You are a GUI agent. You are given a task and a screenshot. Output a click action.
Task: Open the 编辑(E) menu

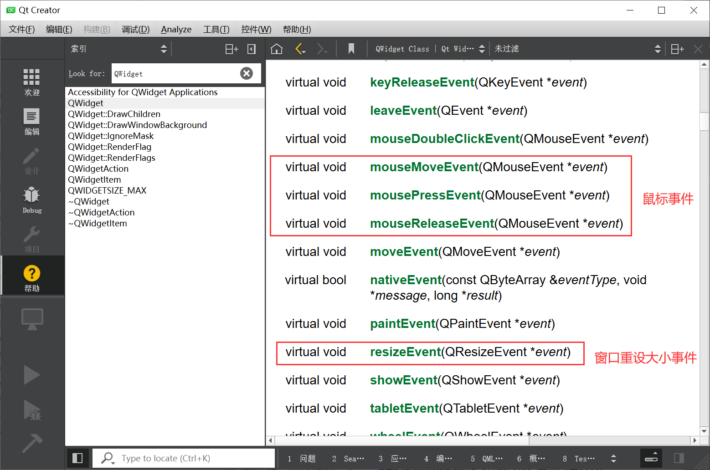pos(59,29)
